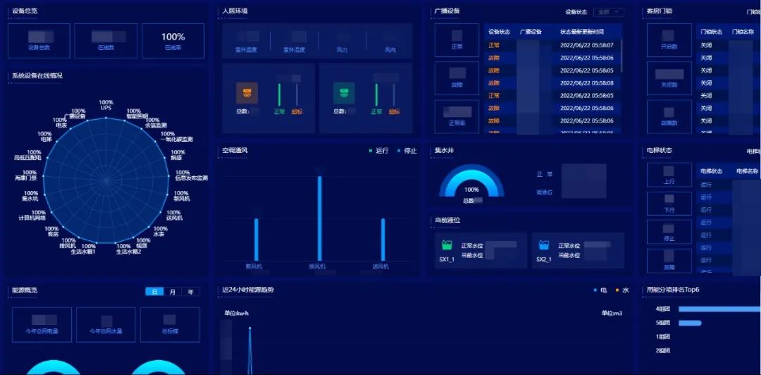Click the 在线率 100% card
761x375 pixels.
[x=173, y=41]
